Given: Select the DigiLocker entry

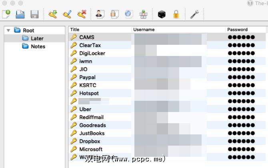Looking at the screenshot, I should [167, 53].
